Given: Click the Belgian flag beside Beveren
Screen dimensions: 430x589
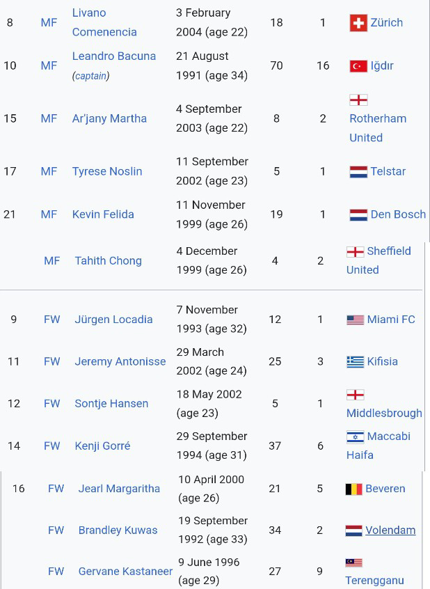Looking at the screenshot, I should tap(353, 489).
